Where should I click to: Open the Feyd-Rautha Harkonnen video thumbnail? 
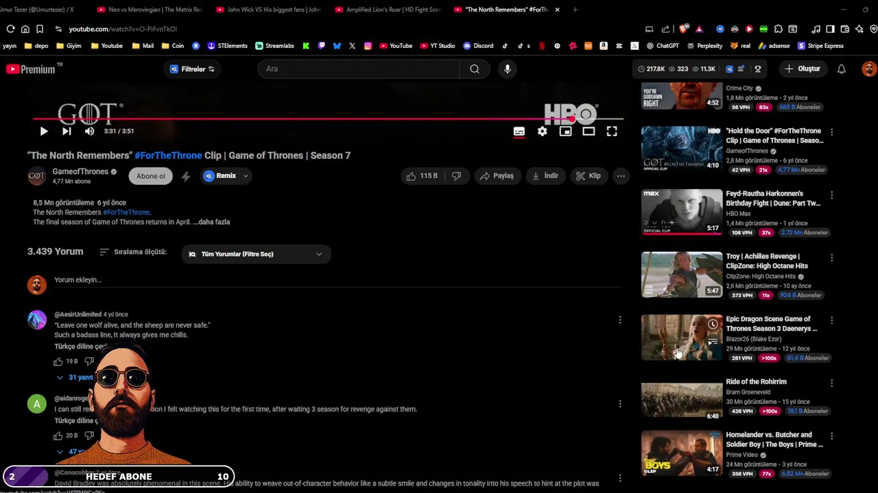point(681,211)
